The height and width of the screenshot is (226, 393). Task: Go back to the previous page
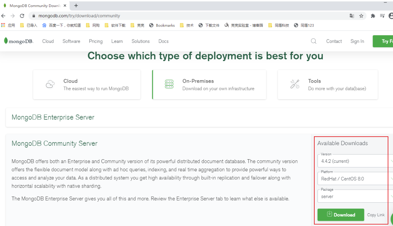pos(3,16)
